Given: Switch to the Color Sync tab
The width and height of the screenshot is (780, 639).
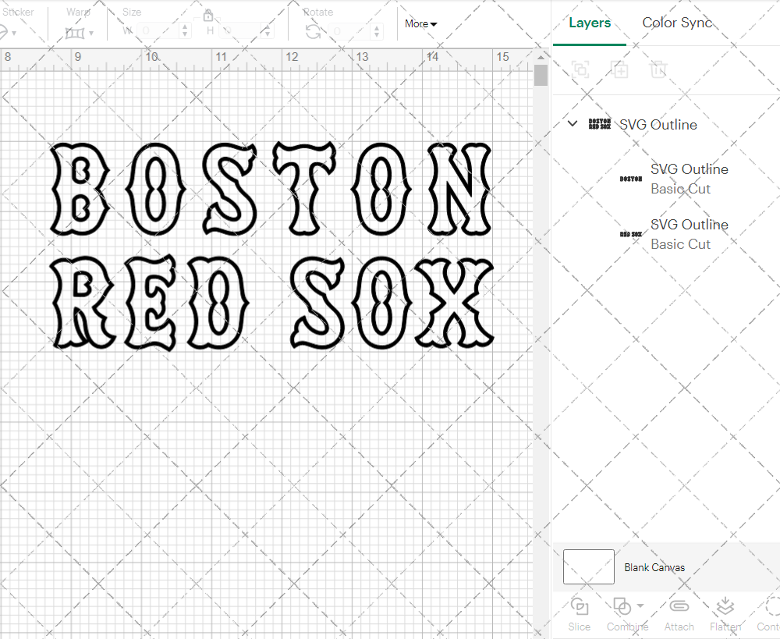Looking at the screenshot, I should point(677,23).
